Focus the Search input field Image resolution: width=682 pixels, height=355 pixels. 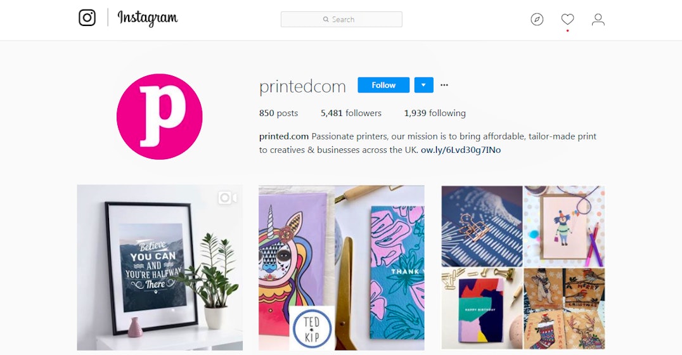point(342,20)
